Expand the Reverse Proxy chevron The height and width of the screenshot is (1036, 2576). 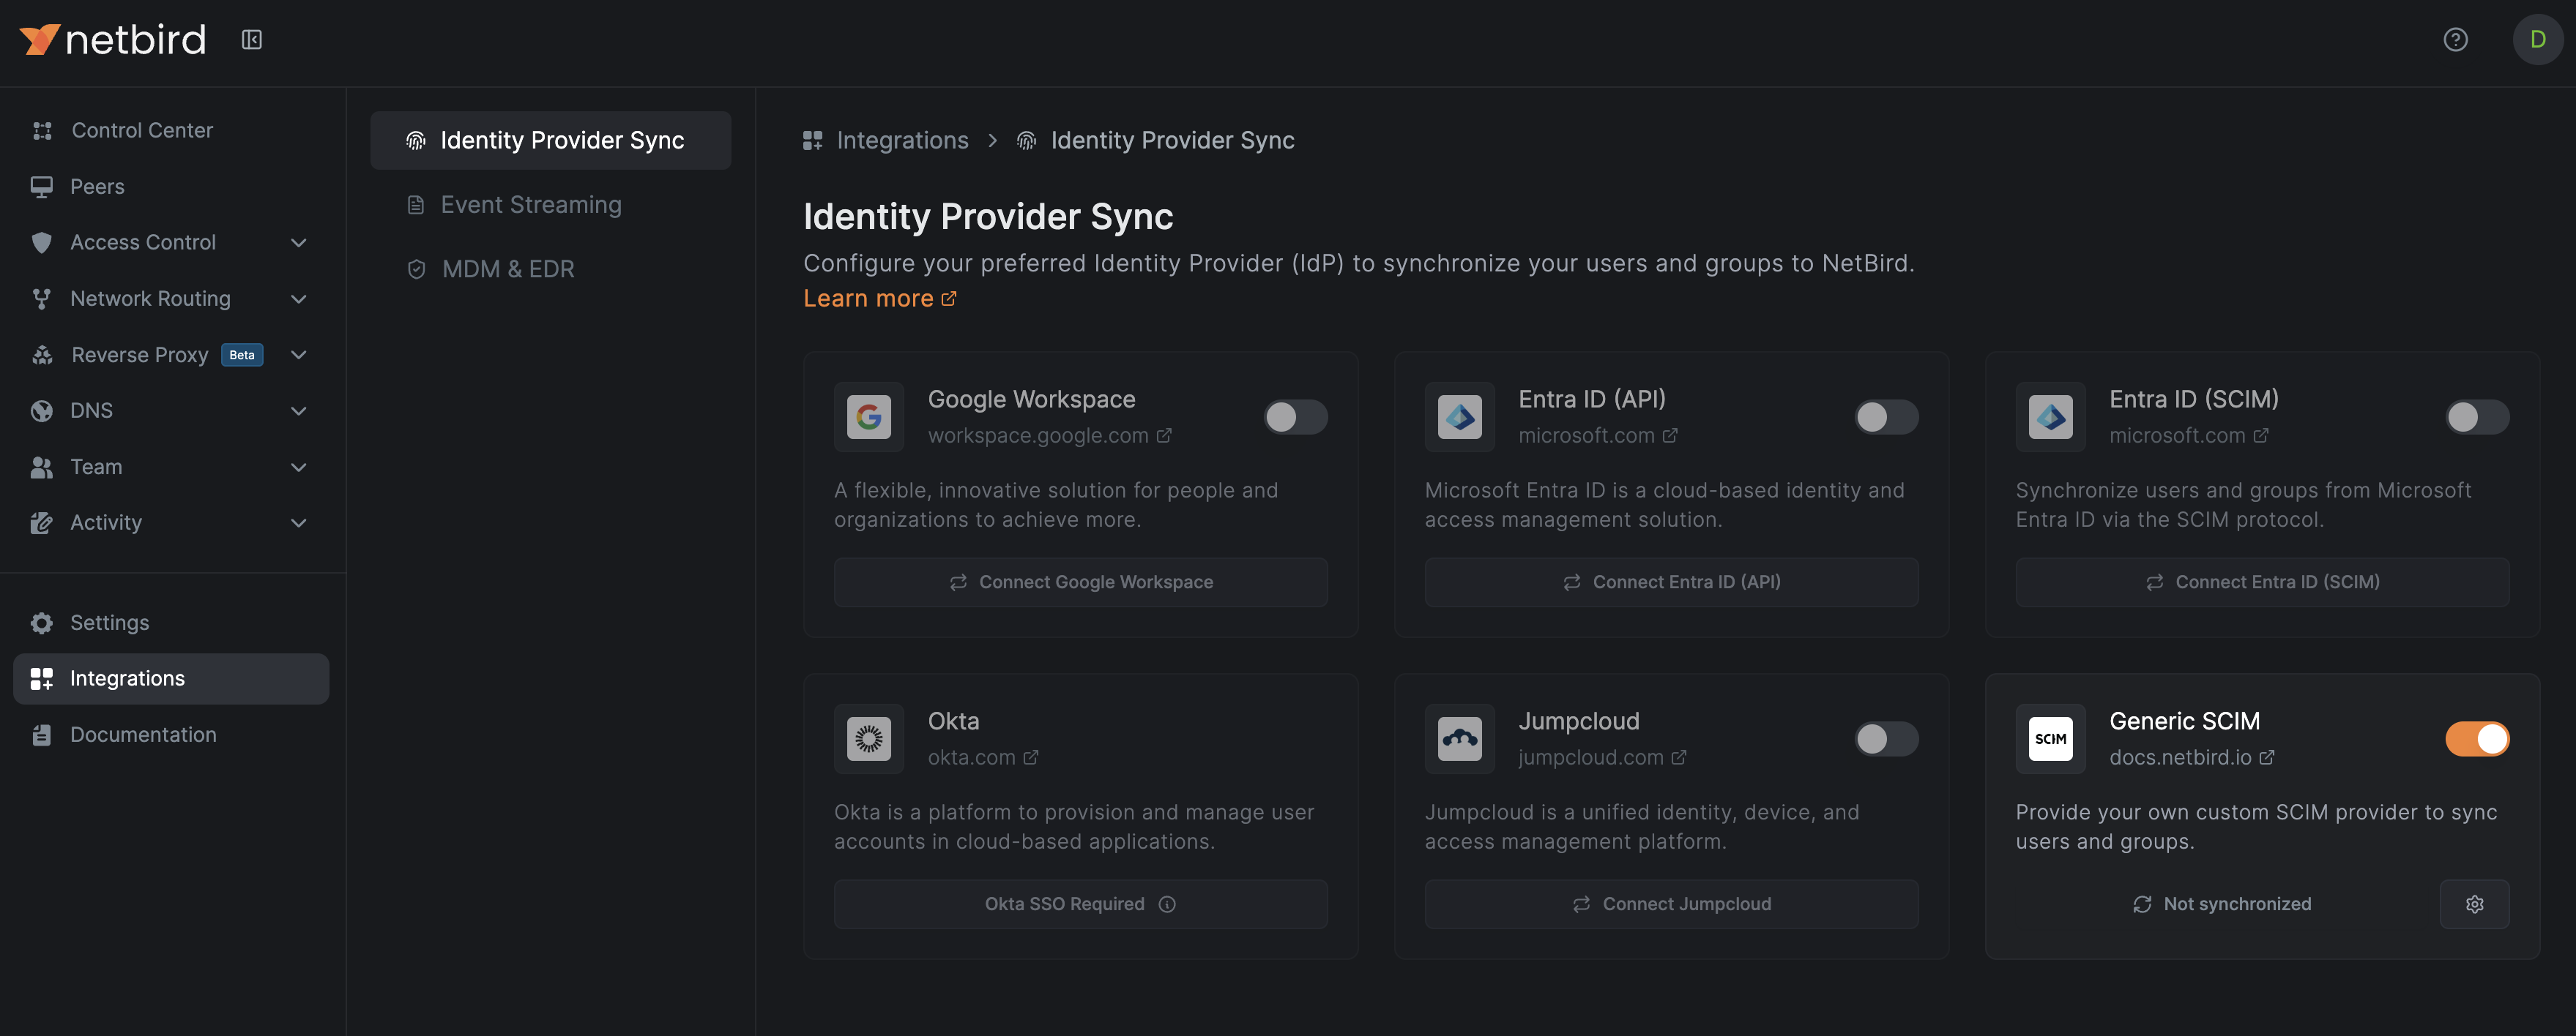pos(298,355)
